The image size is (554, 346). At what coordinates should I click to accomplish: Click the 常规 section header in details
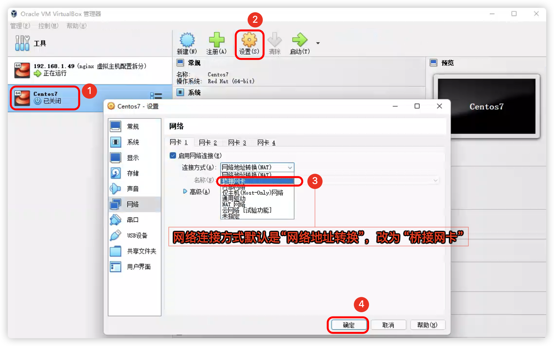(194, 63)
